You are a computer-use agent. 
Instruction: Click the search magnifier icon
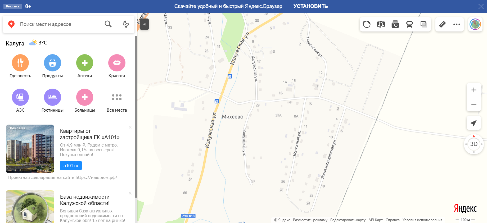(108, 24)
